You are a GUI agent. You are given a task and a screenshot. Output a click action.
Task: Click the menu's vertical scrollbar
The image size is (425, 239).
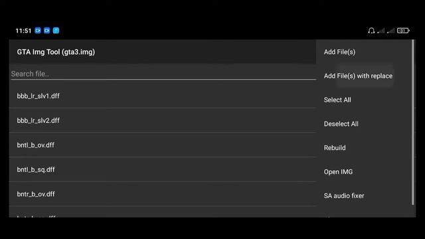click(x=413, y=122)
